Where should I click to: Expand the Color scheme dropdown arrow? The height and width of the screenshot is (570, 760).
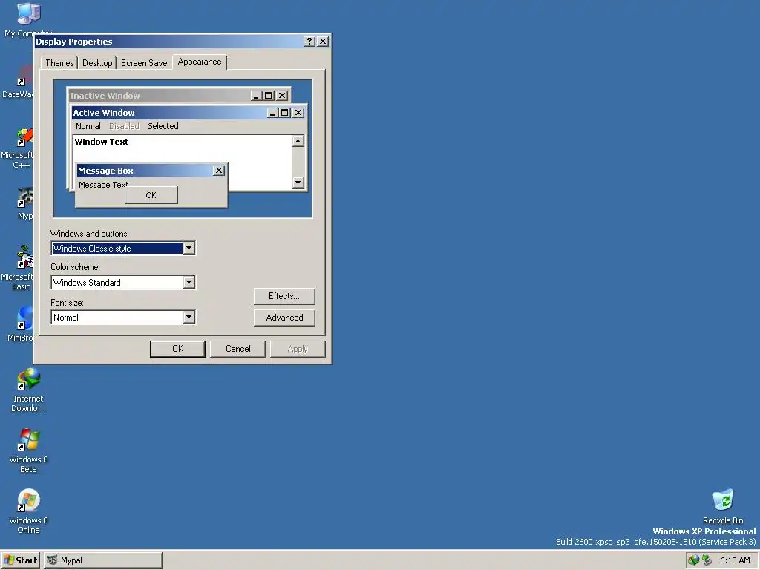[x=189, y=282]
